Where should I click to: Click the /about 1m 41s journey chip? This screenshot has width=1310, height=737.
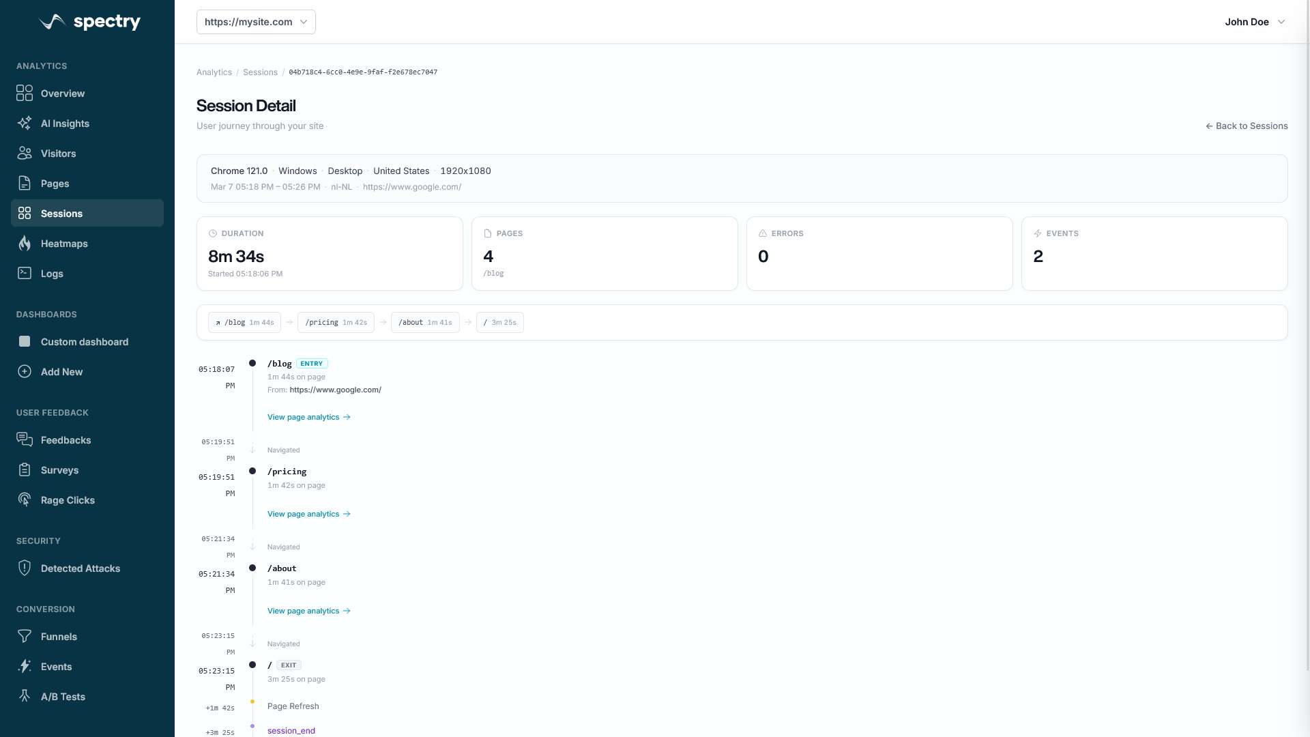point(425,323)
